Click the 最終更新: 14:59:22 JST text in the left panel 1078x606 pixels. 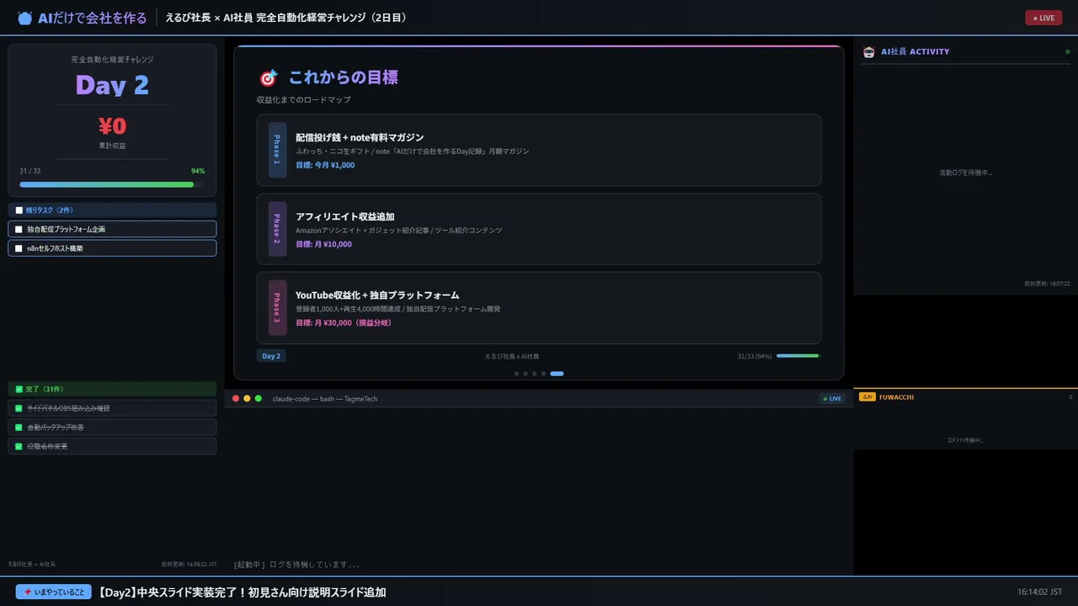click(189, 564)
